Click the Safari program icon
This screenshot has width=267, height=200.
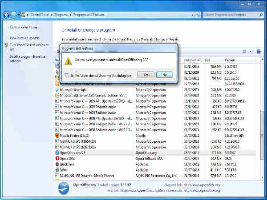point(57,170)
